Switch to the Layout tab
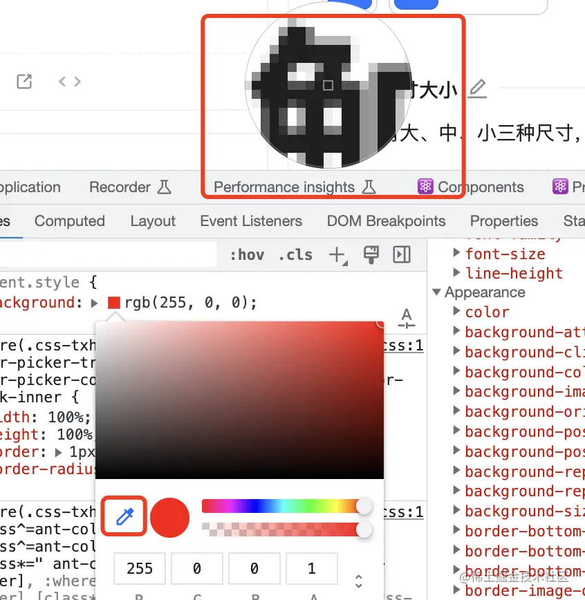The width and height of the screenshot is (585, 600). [153, 221]
